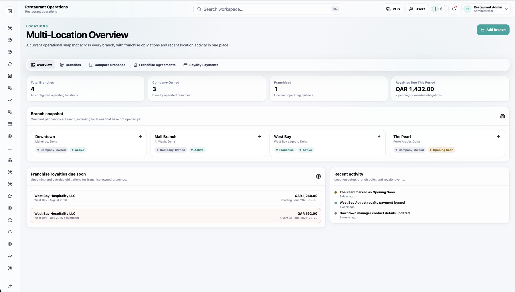The width and height of the screenshot is (515, 292).
Task: Open 'The Pearl marked as Opening Soon' activity
Action: click(367, 192)
